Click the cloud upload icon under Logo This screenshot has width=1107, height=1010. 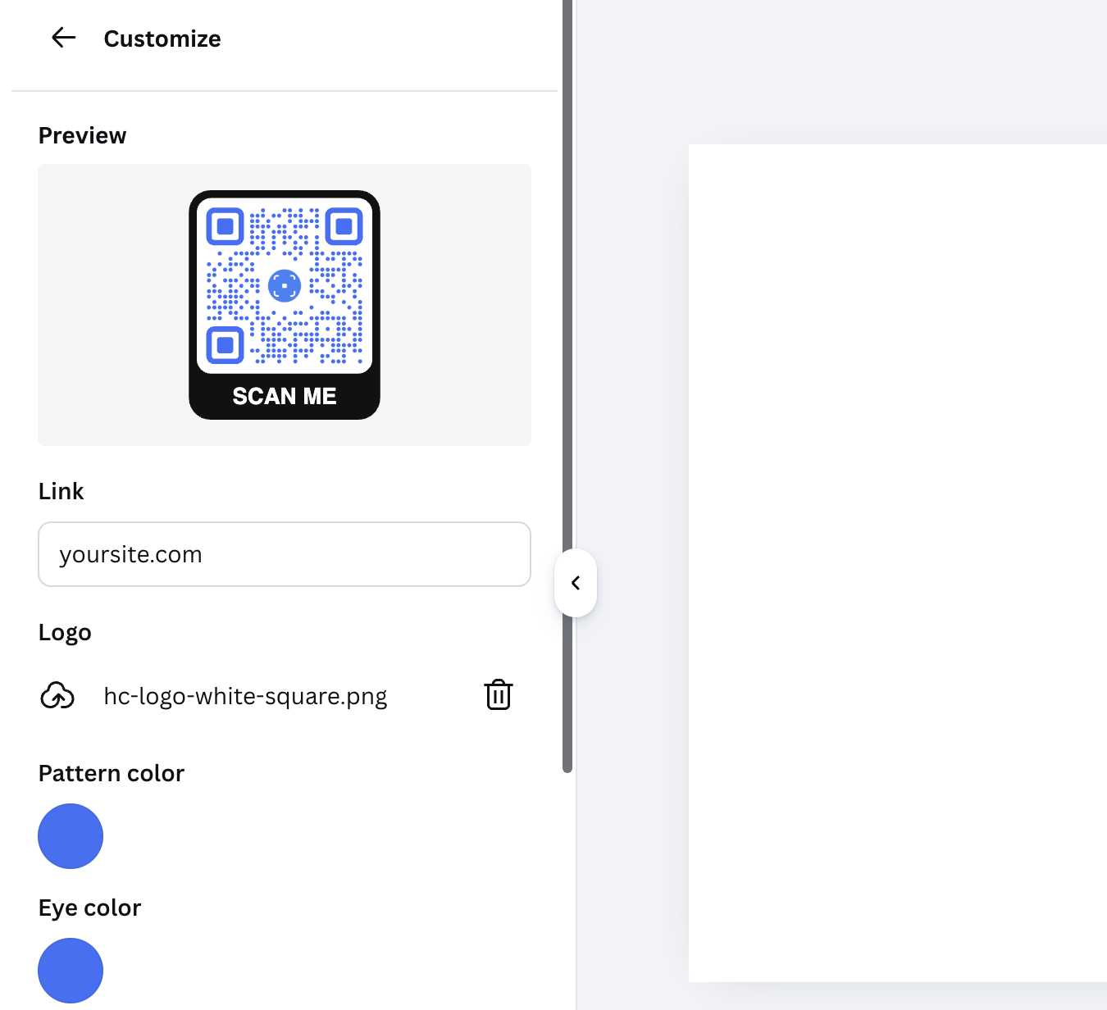click(57, 696)
